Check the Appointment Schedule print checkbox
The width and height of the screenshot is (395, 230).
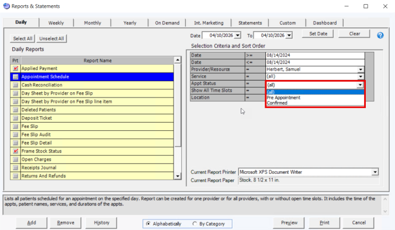[x=16, y=76]
